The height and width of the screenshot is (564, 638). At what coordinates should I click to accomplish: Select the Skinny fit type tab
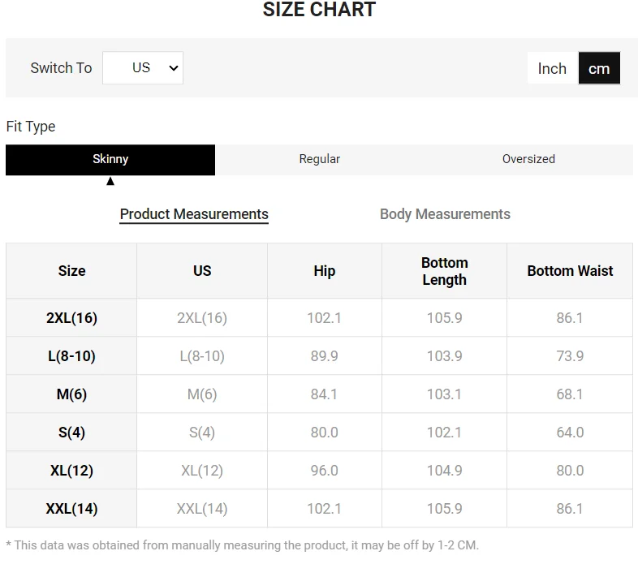[x=110, y=160]
